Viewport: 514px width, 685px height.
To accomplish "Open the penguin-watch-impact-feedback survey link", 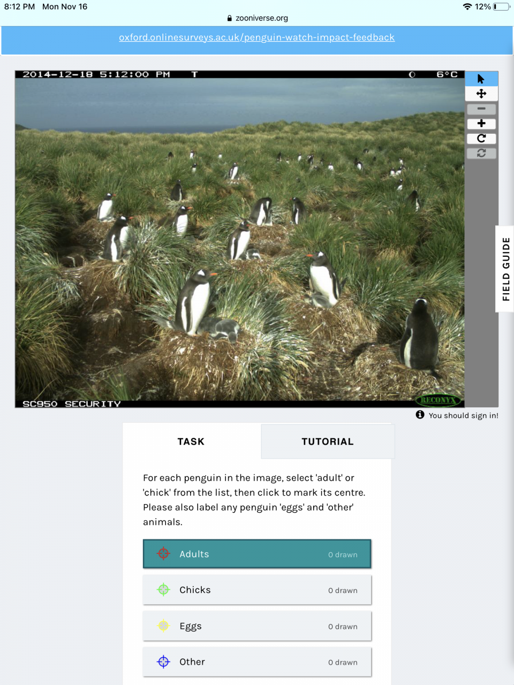I will (x=256, y=37).
